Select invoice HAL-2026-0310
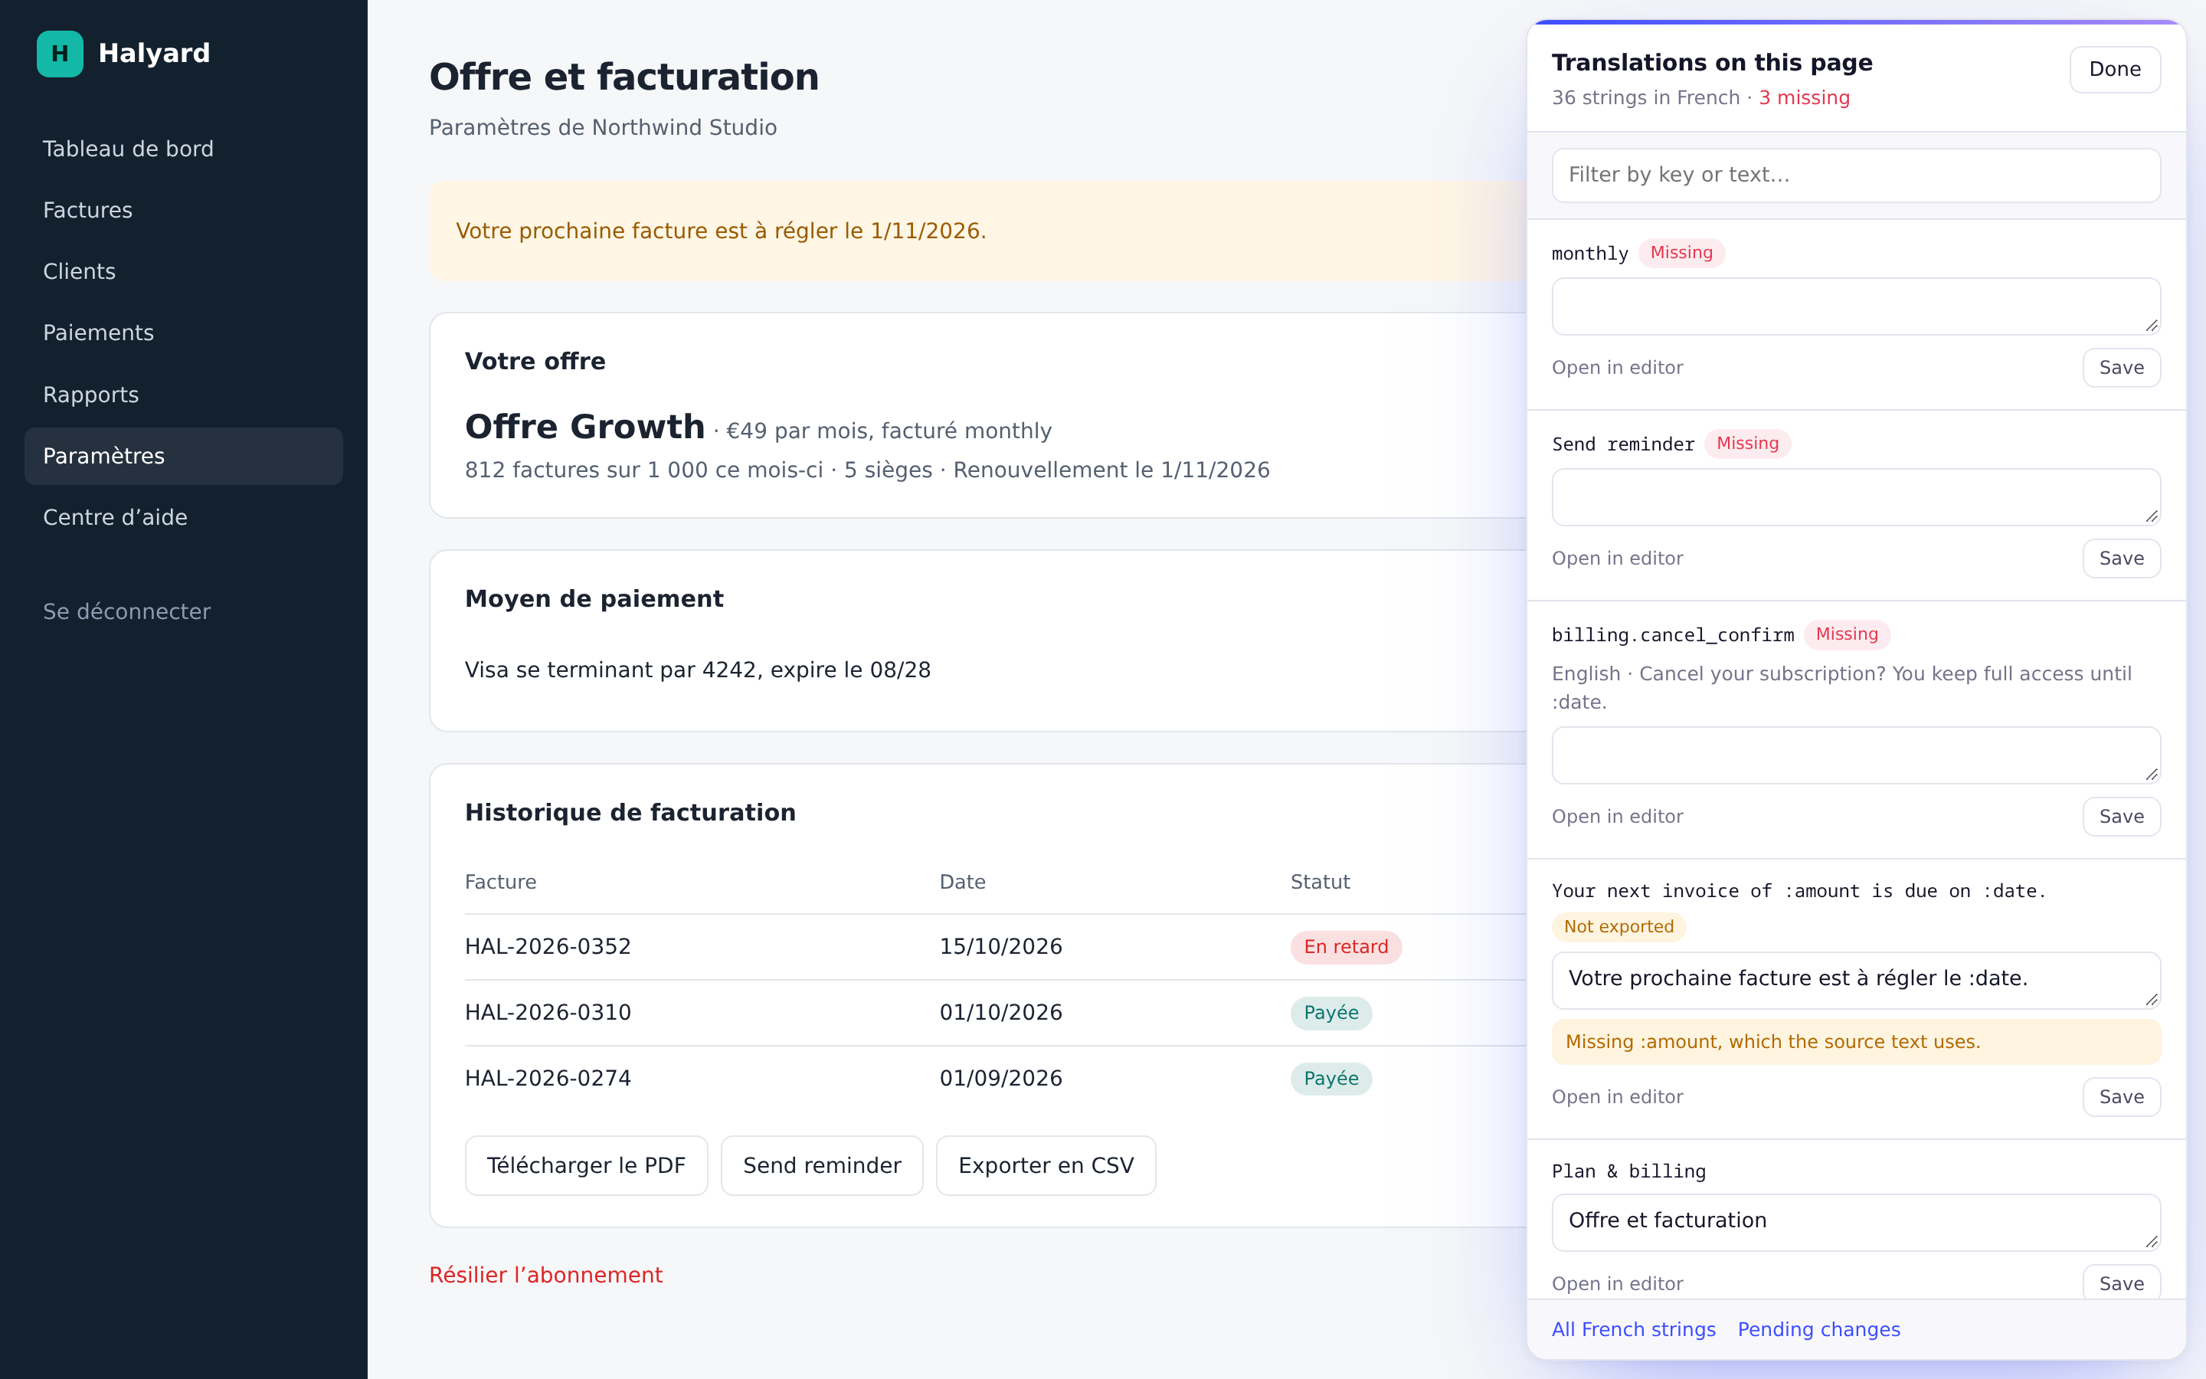Viewport: 2206px width, 1379px height. click(548, 1012)
